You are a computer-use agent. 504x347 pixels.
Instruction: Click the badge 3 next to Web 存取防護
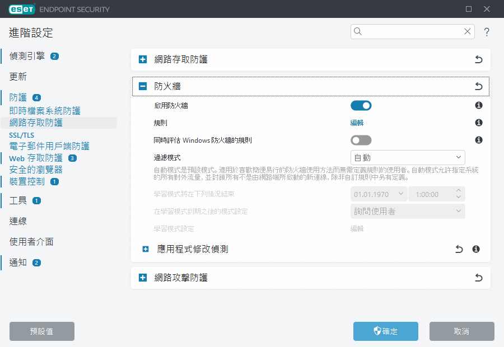pyautogui.click(x=73, y=158)
